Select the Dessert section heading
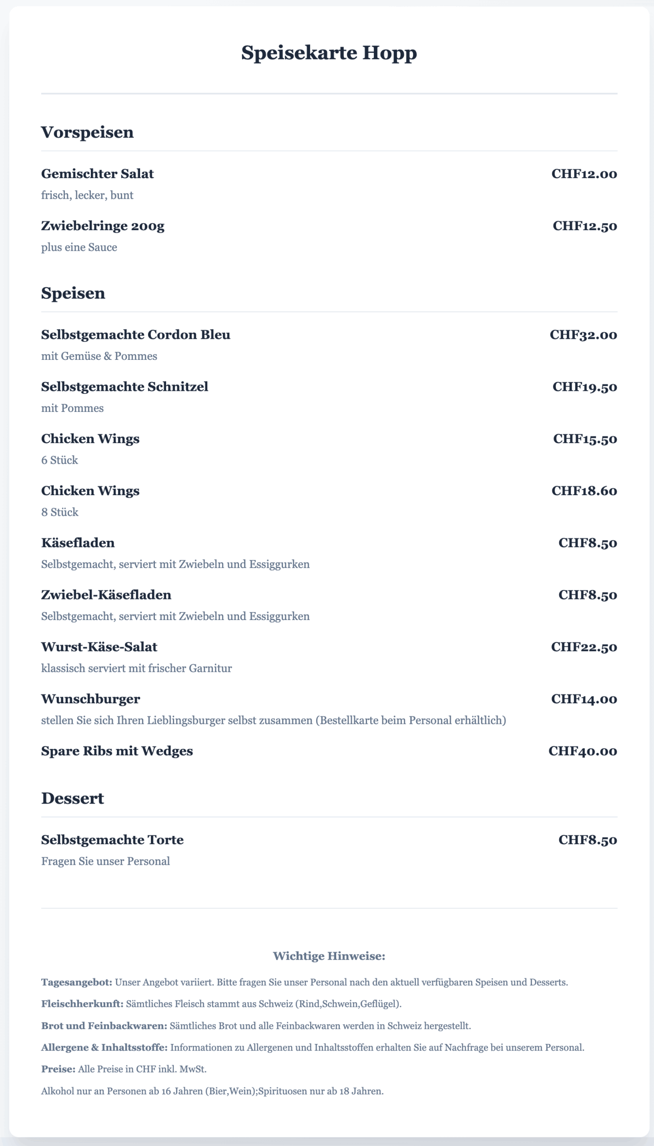The width and height of the screenshot is (654, 1146). point(73,798)
